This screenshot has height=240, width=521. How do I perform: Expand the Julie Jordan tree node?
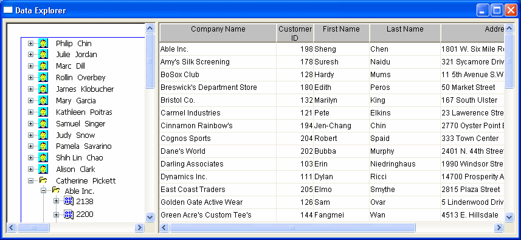(x=30, y=55)
